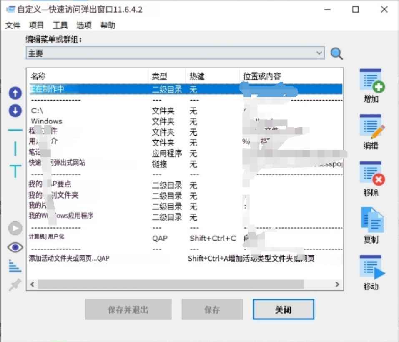Insert a separator using the horizontal line icon

15,130
